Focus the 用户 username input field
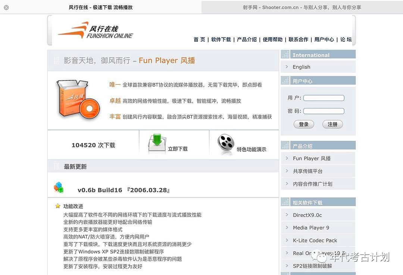The height and width of the screenshot is (275, 403). [x=324, y=98]
